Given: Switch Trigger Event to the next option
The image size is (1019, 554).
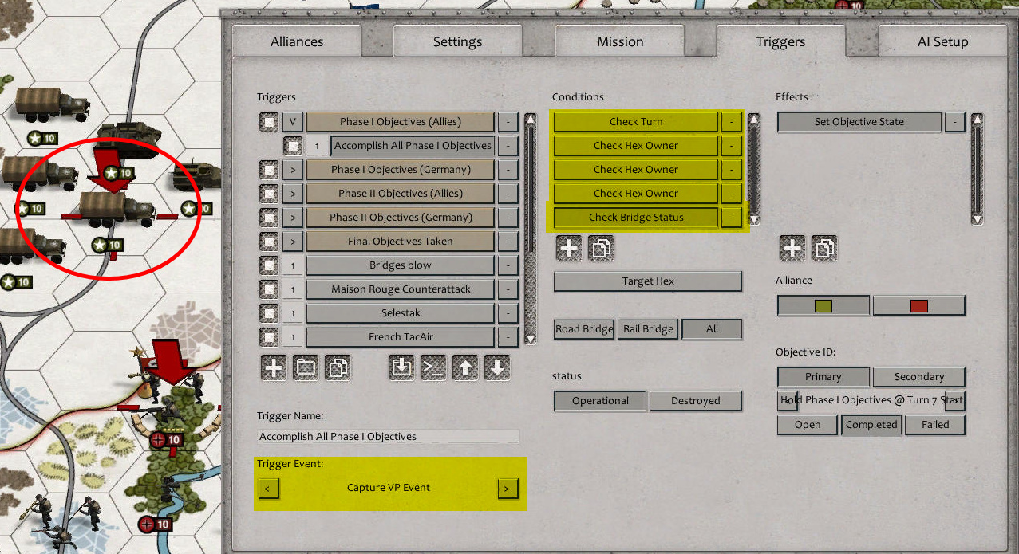Looking at the screenshot, I should point(508,488).
